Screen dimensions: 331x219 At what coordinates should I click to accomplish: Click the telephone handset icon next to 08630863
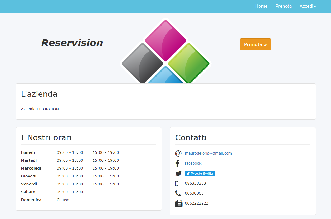point(178,193)
